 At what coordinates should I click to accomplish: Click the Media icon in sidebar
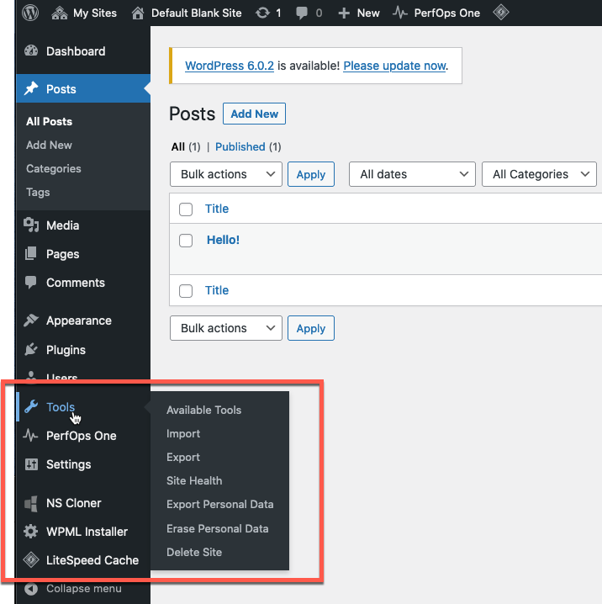point(31,225)
